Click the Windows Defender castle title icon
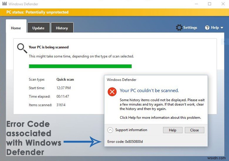The height and width of the screenshot is (161, 229). coord(4,4)
